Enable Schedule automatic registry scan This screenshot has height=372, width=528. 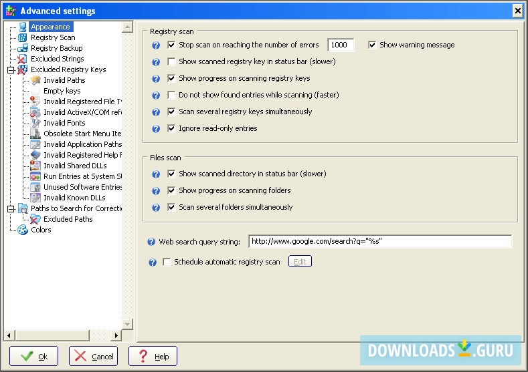pyautogui.click(x=167, y=262)
